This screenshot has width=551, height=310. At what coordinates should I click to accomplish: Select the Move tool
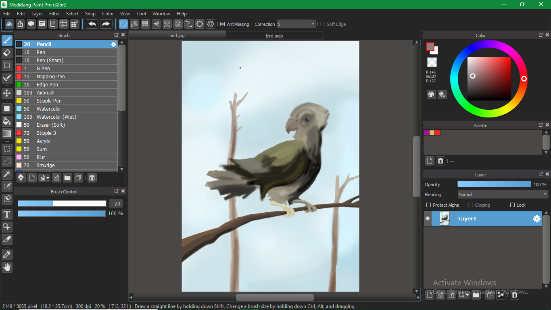pos(7,93)
